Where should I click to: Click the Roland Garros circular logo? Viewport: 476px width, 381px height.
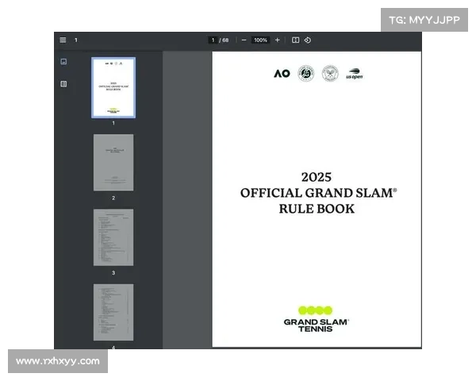click(306, 73)
